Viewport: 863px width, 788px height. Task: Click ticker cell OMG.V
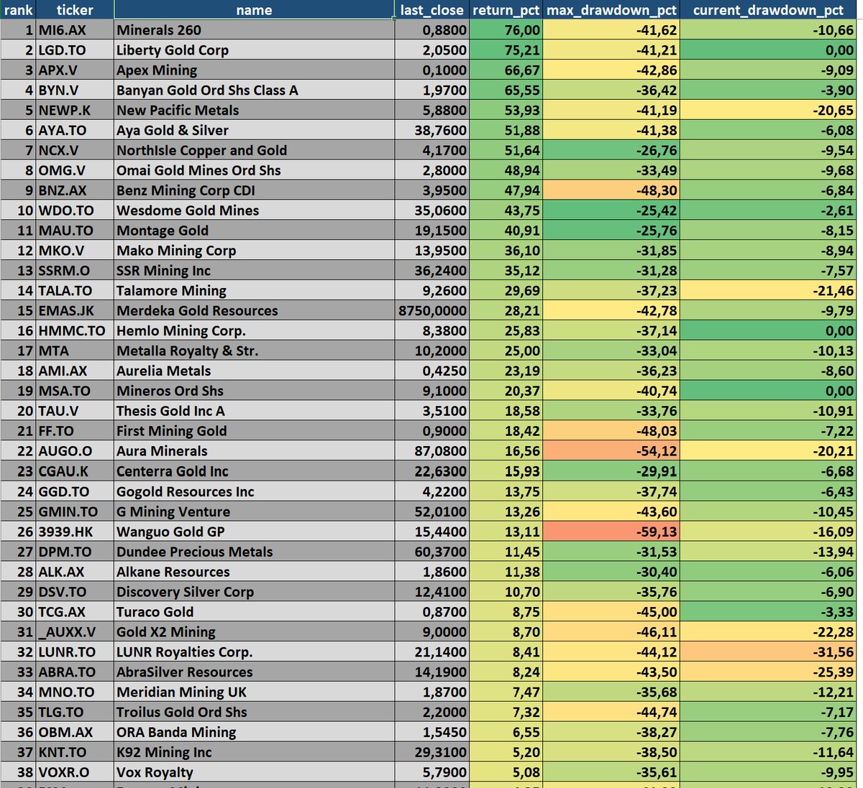75,170
